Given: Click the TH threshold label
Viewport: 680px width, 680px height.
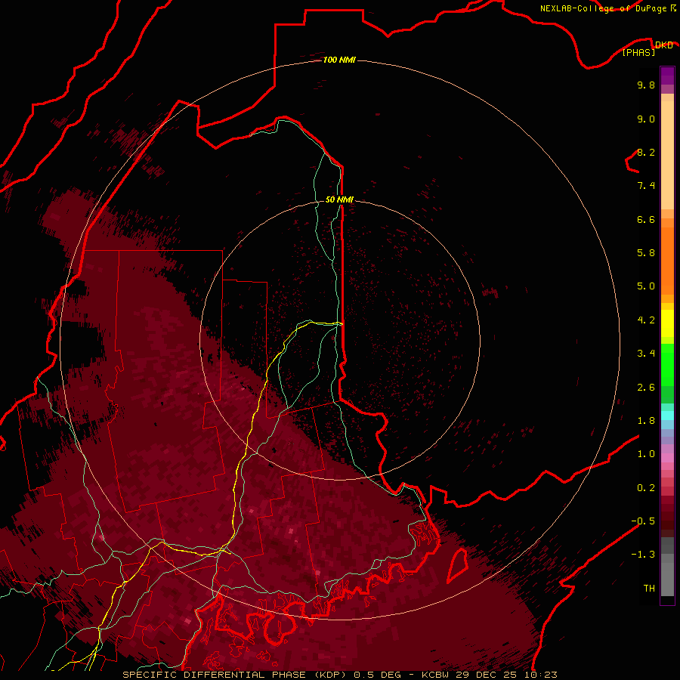Looking at the screenshot, I should coord(649,589).
